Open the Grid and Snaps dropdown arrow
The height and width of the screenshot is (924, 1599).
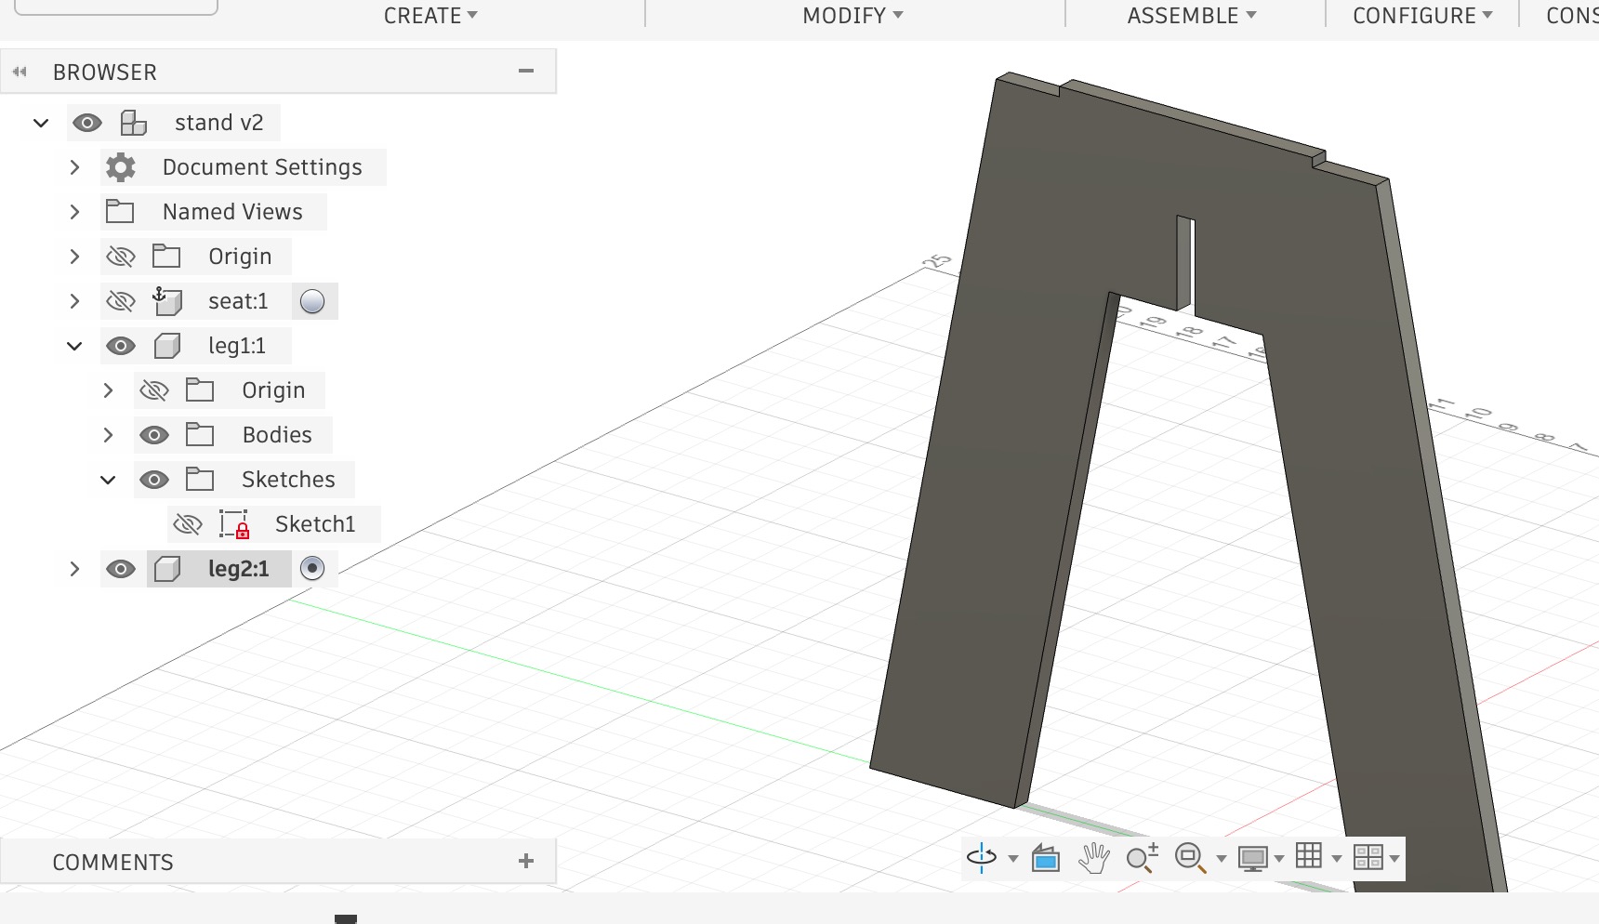[x=1337, y=859]
